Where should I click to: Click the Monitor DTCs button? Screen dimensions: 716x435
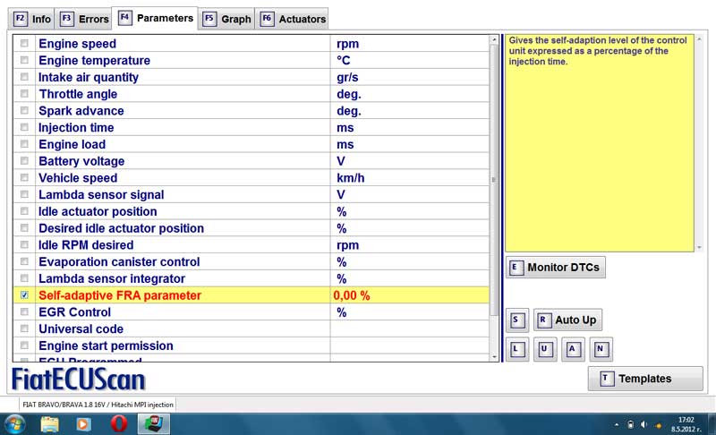tap(556, 267)
